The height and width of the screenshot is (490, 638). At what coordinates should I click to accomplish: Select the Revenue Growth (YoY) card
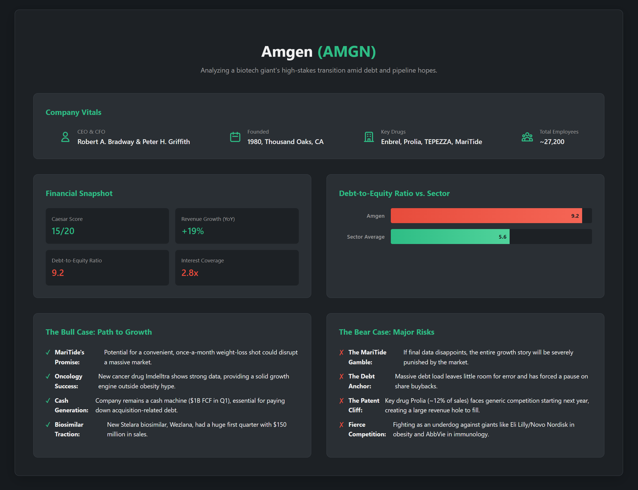(x=237, y=226)
